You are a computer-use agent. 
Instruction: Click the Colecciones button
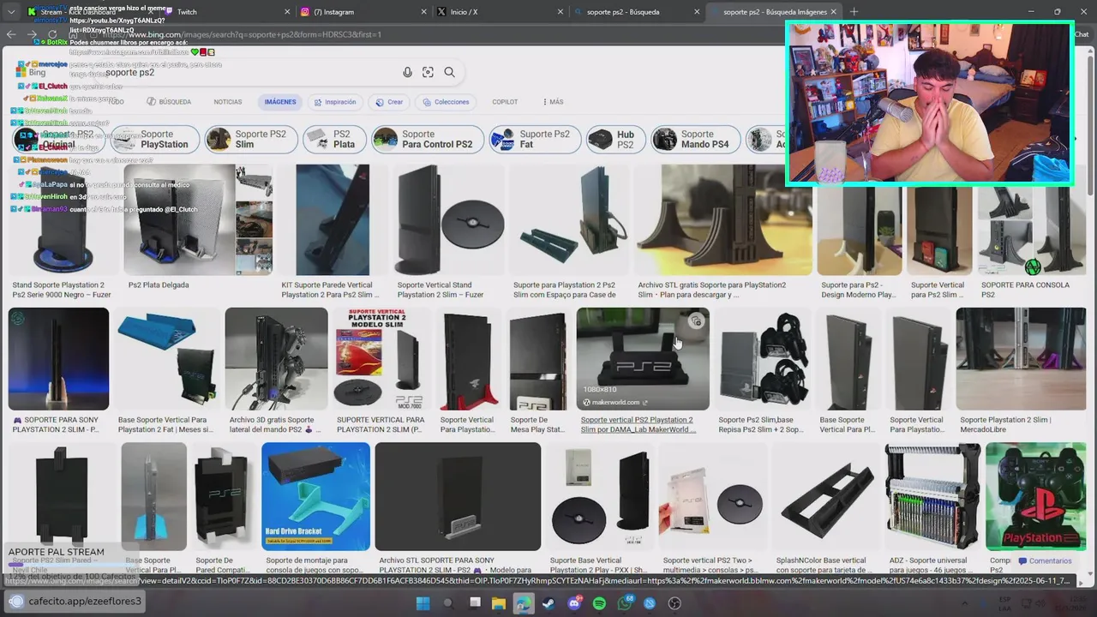(446, 102)
